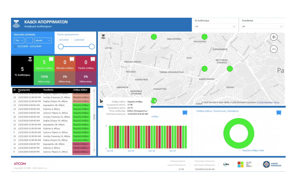Click the bin icon on the green card
297x186 pixels.
coord(51,59)
